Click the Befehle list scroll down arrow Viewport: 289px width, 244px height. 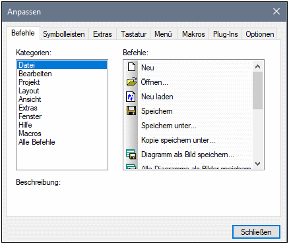pyautogui.click(x=257, y=164)
